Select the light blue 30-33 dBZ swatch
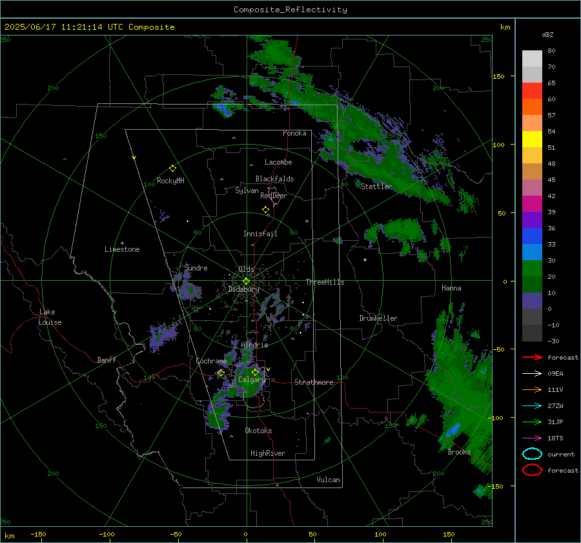Image resolution: width=581 pixels, height=543 pixels. (532, 252)
